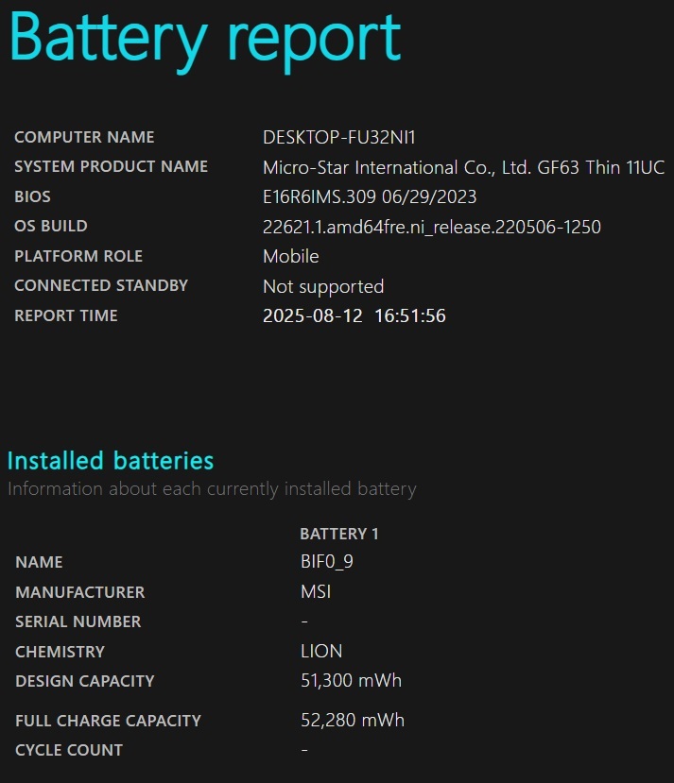Click the CYCLE COUNT label
The width and height of the screenshot is (674, 783).
(69, 750)
